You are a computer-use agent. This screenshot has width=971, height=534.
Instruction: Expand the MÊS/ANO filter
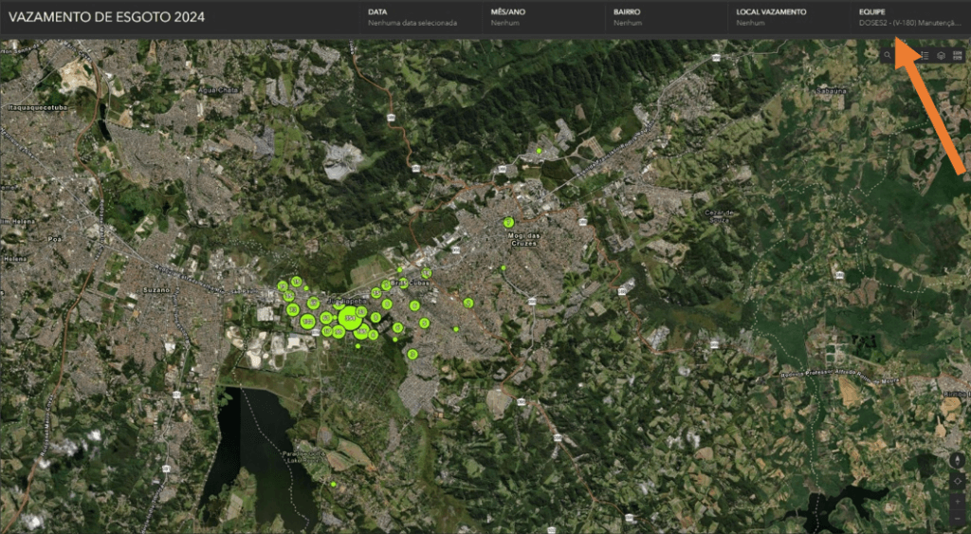[536, 17]
